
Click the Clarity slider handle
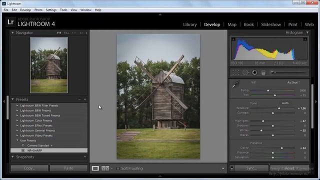[282, 148]
